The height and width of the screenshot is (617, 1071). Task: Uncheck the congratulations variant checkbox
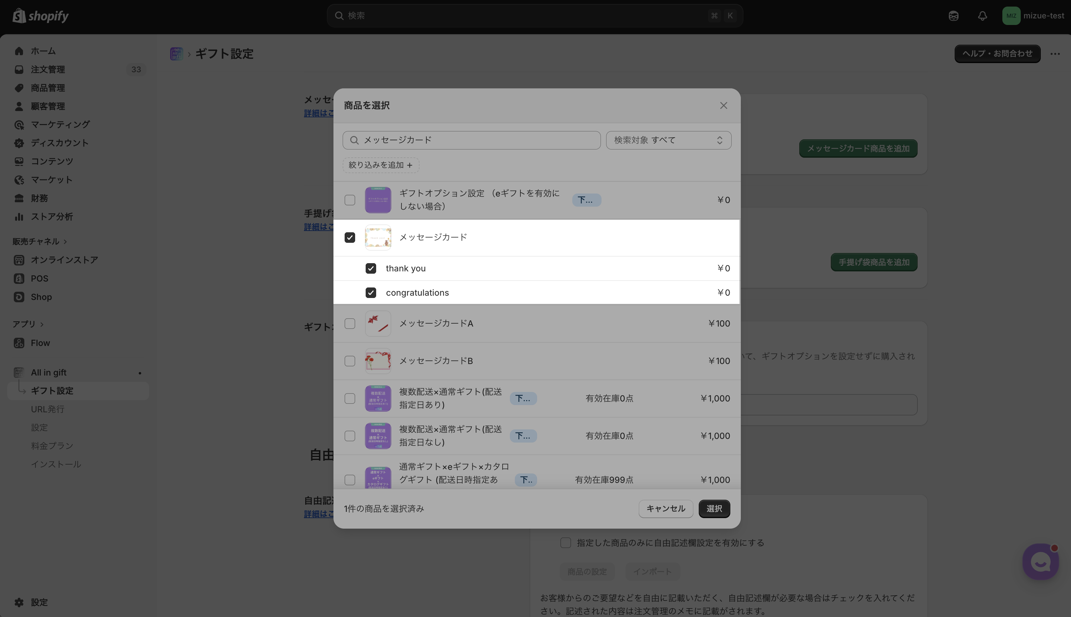pos(371,293)
